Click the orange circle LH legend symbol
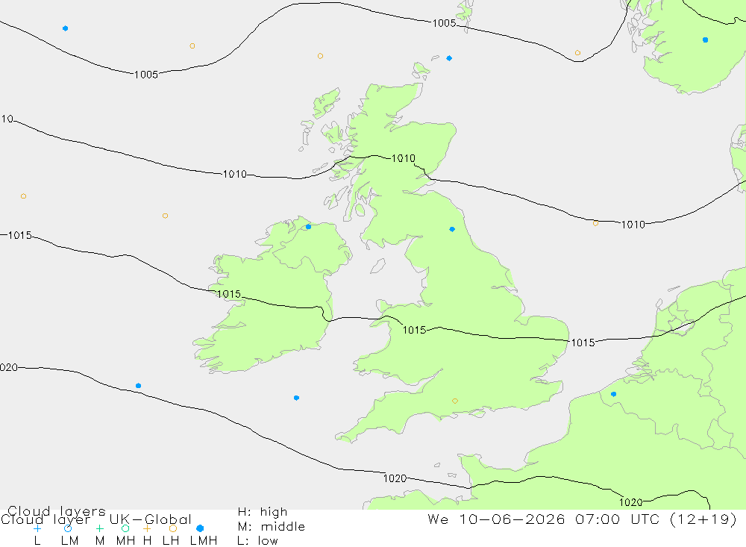Viewport: 746px width, 547px height. point(173,528)
